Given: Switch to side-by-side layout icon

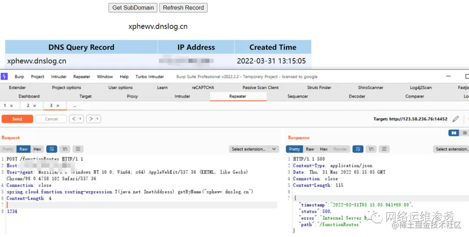Looking at the screenshot, I should (x=454, y=133).
